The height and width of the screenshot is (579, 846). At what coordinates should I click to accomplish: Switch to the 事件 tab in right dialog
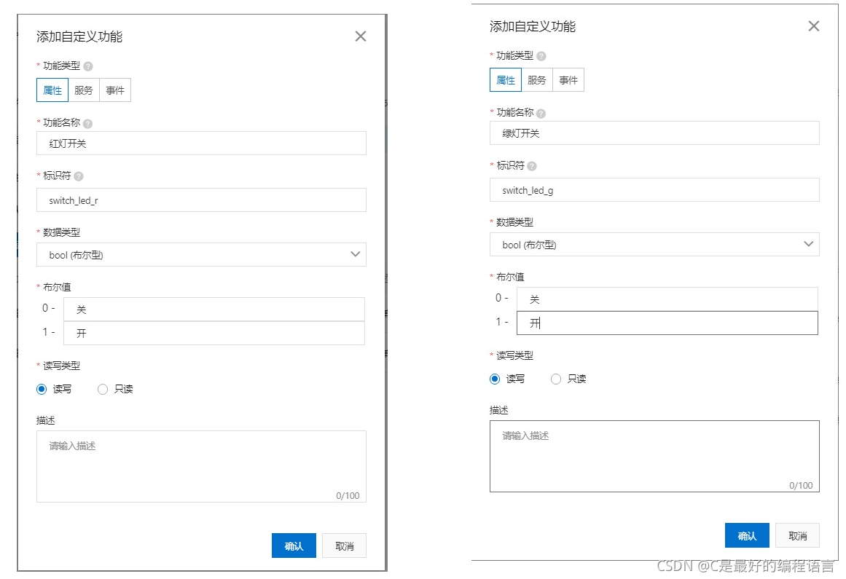(568, 80)
